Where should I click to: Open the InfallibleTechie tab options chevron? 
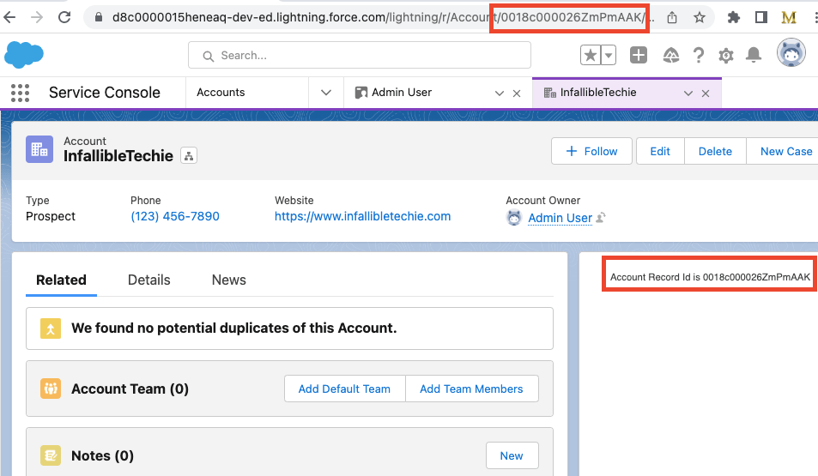(x=688, y=93)
